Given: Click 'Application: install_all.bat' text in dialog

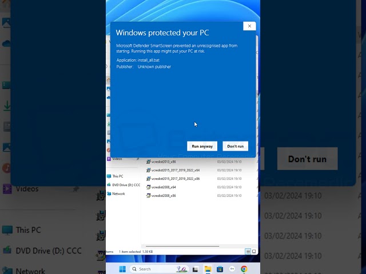Looking at the screenshot, I should (138, 60).
